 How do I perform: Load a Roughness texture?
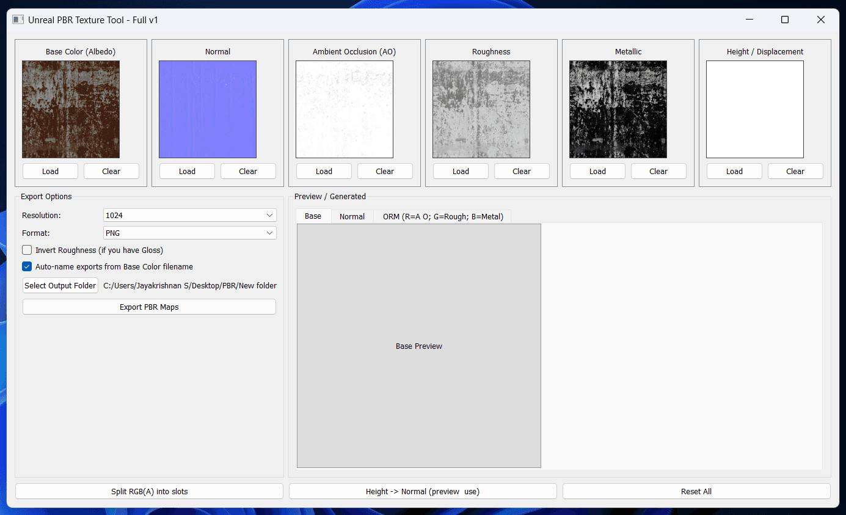coord(461,171)
